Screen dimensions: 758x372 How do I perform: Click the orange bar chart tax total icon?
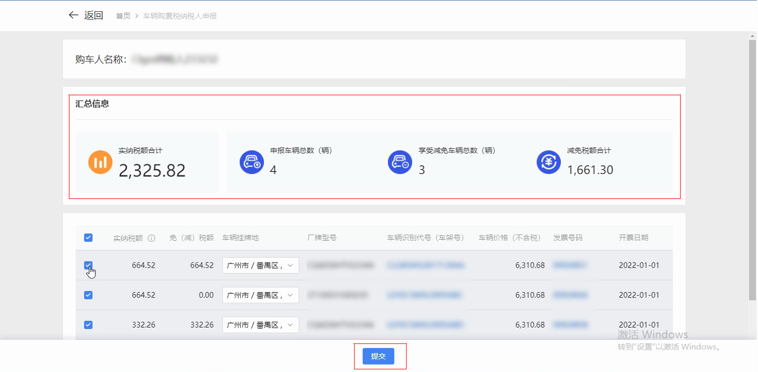tap(100, 162)
